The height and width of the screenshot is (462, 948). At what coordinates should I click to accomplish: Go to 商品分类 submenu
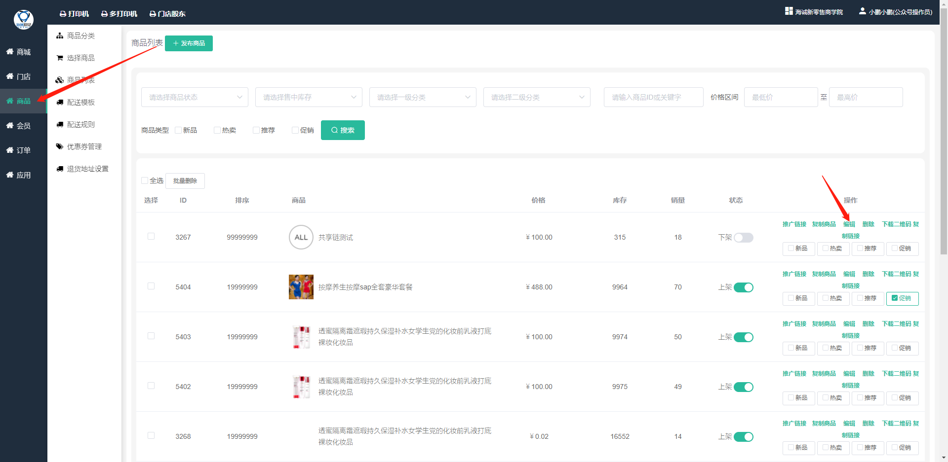[x=81, y=36]
